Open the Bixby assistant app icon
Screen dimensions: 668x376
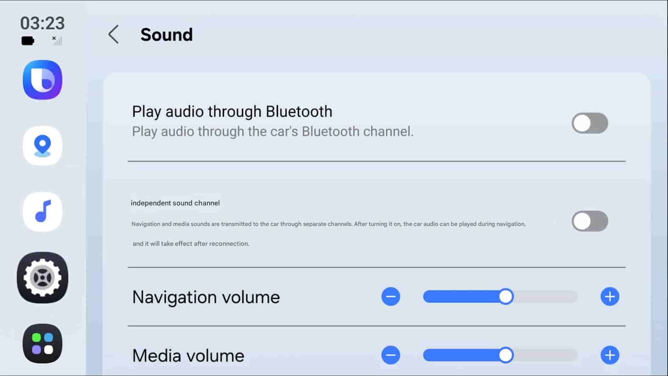[x=43, y=80]
